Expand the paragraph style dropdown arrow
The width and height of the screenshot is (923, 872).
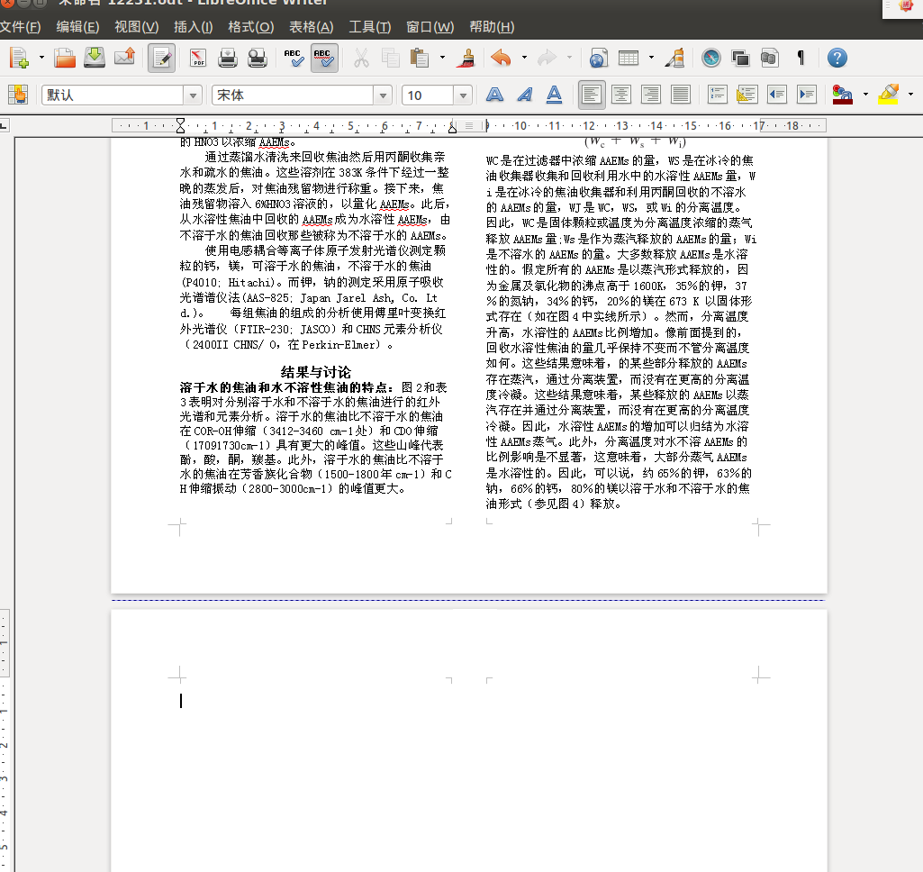click(x=193, y=95)
